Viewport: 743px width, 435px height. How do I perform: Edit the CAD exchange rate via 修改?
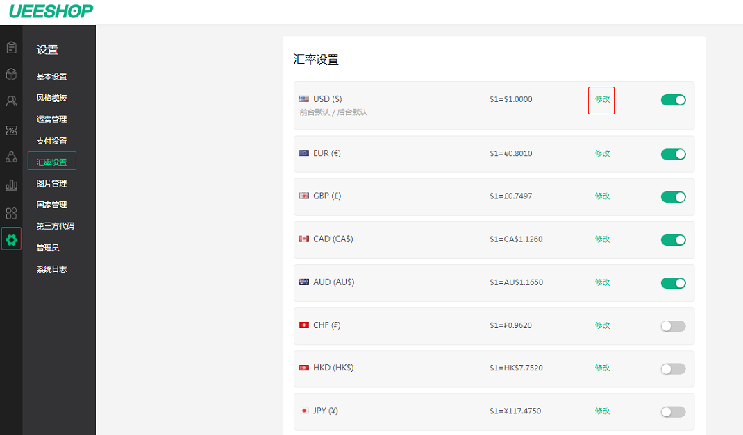(602, 239)
